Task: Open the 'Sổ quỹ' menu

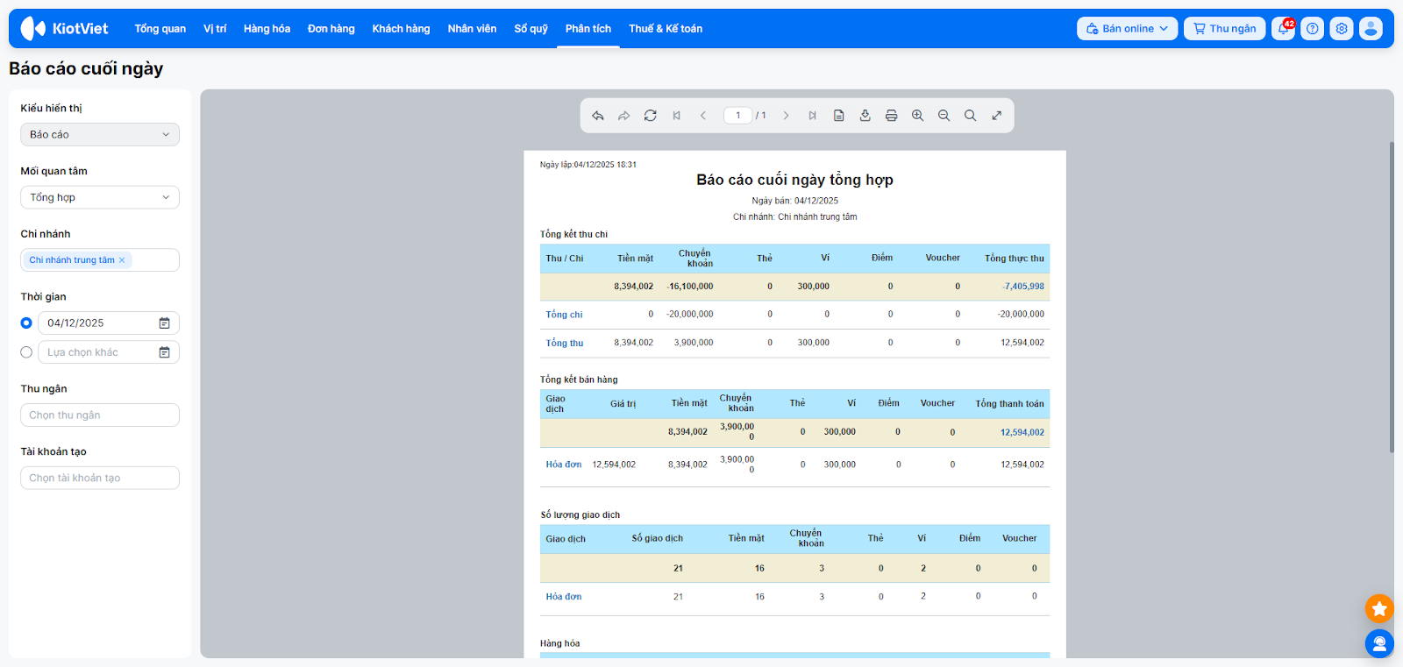Action: tap(531, 29)
